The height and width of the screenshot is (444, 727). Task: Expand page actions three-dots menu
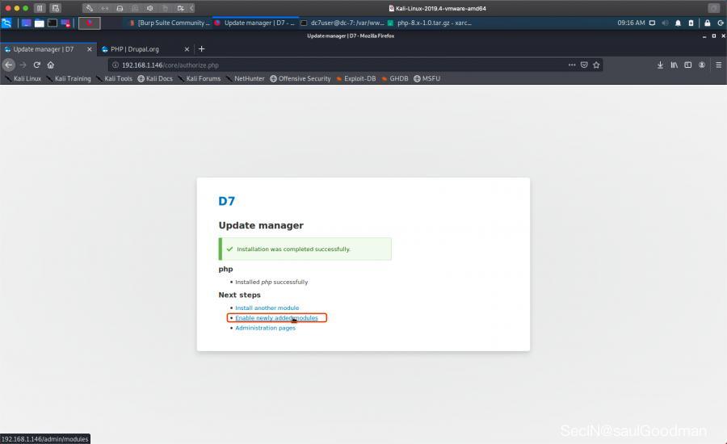coord(572,65)
